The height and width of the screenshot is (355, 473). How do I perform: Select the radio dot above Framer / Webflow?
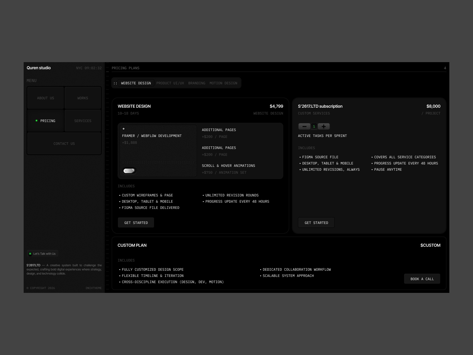click(x=124, y=129)
